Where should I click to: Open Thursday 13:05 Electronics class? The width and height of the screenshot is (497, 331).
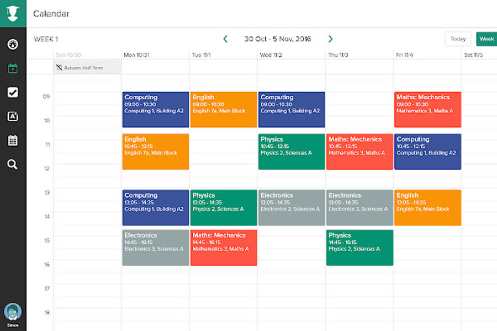point(359,208)
